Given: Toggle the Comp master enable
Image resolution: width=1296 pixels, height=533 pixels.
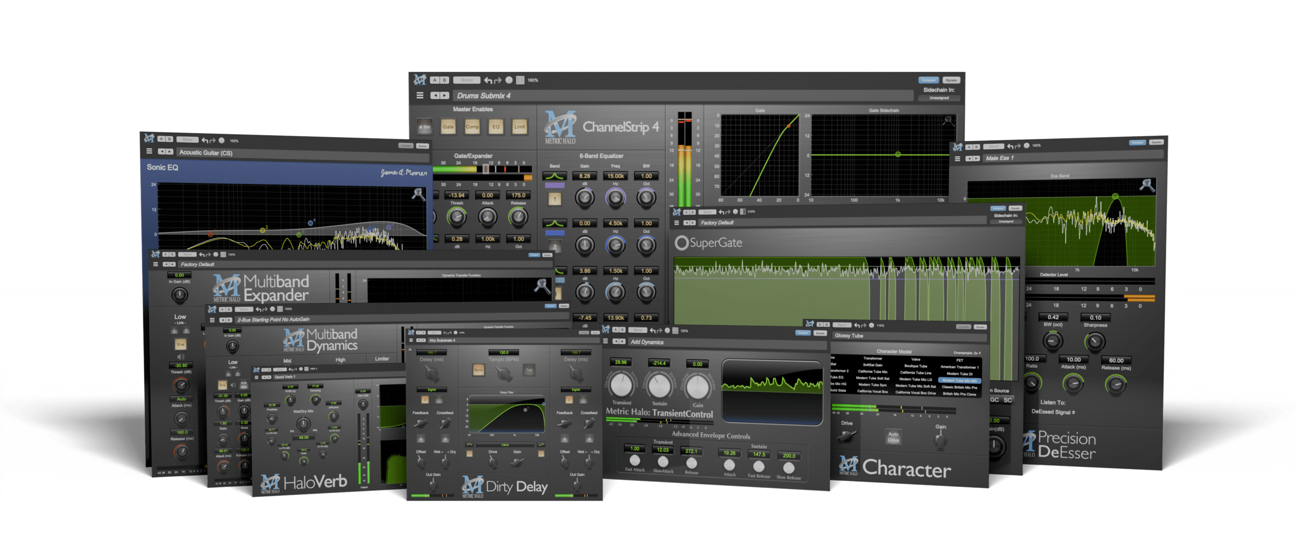Looking at the screenshot, I should pyautogui.click(x=472, y=127).
